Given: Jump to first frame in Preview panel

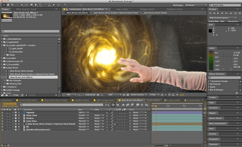Looking at the screenshot, I should (210, 13).
